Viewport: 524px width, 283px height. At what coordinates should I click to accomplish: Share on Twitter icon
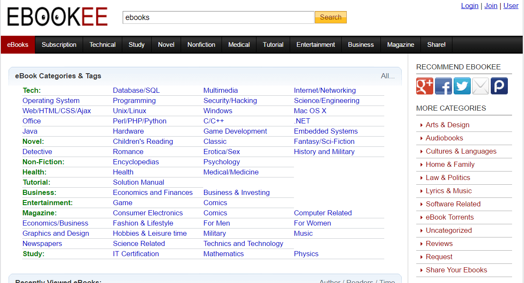click(x=462, y=86)
